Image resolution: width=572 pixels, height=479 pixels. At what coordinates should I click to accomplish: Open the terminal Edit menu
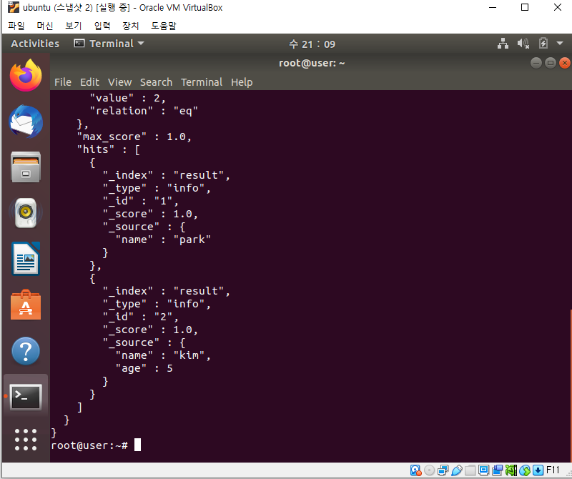pyautogui.click(x=89, y=82)
